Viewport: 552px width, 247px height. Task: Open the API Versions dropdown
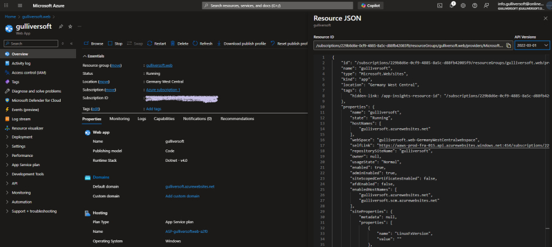[531, 45]
